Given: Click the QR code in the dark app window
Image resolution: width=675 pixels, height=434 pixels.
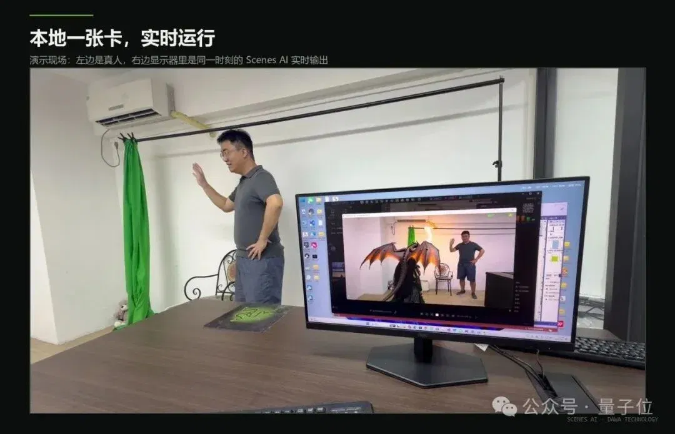Looking at the screenshot, I should point(528,208).
